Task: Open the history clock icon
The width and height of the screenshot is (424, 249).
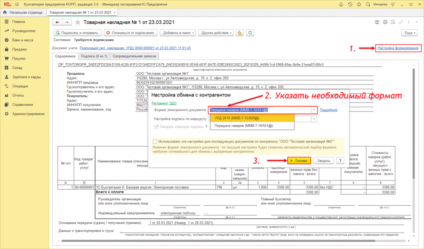Action: [x=350, y=4]
